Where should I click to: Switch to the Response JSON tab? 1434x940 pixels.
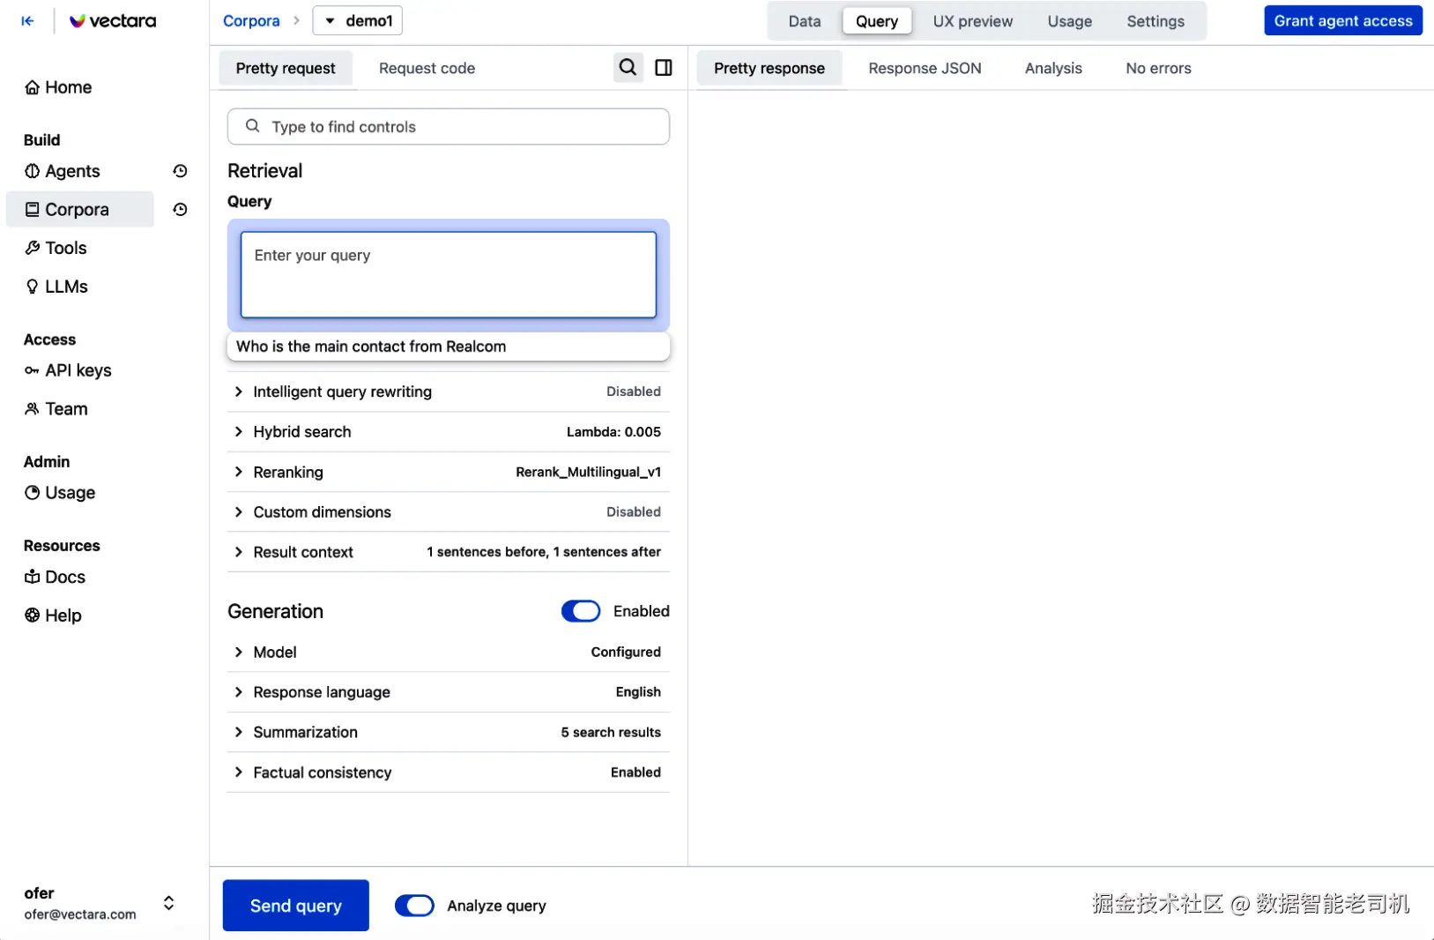[x=925, y=68]
